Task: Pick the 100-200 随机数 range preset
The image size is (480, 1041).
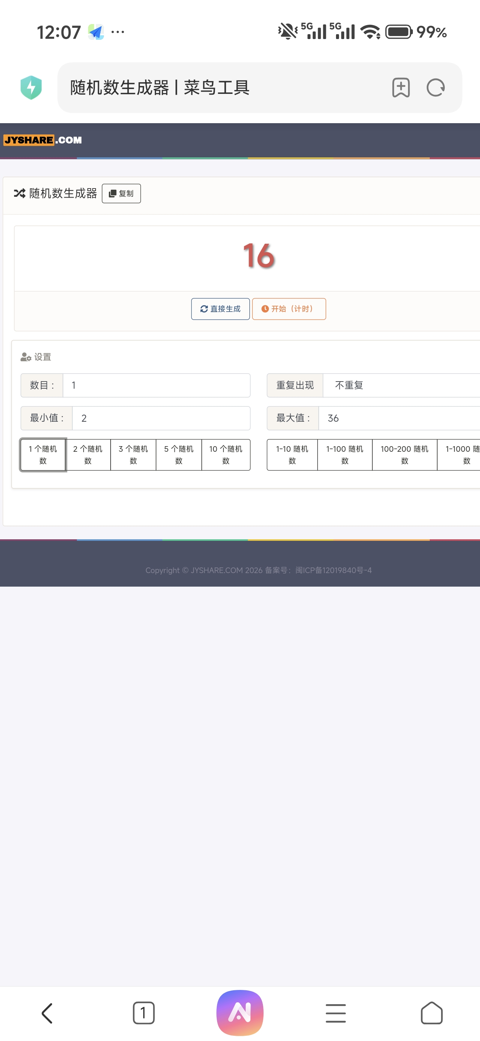Action: click(x=404, y=455)
